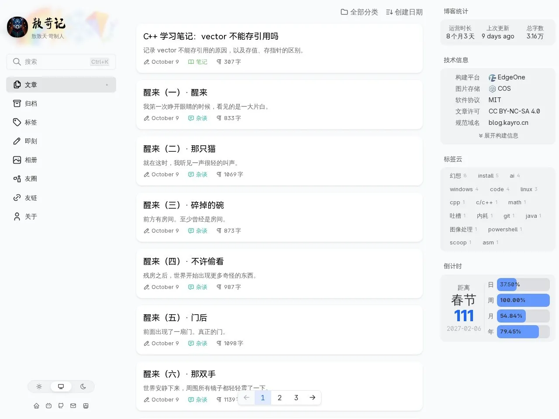Viewport: 559px width, 419px height.
Task: Click the email envelope icon
Action: (x=73, y=406)
